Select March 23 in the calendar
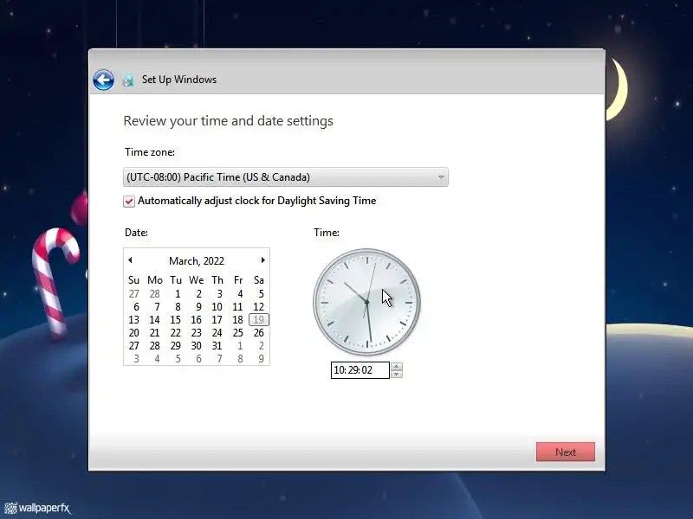Image resolution: width=693 pixels, height=519 pixels. click(x=196, y=333)
